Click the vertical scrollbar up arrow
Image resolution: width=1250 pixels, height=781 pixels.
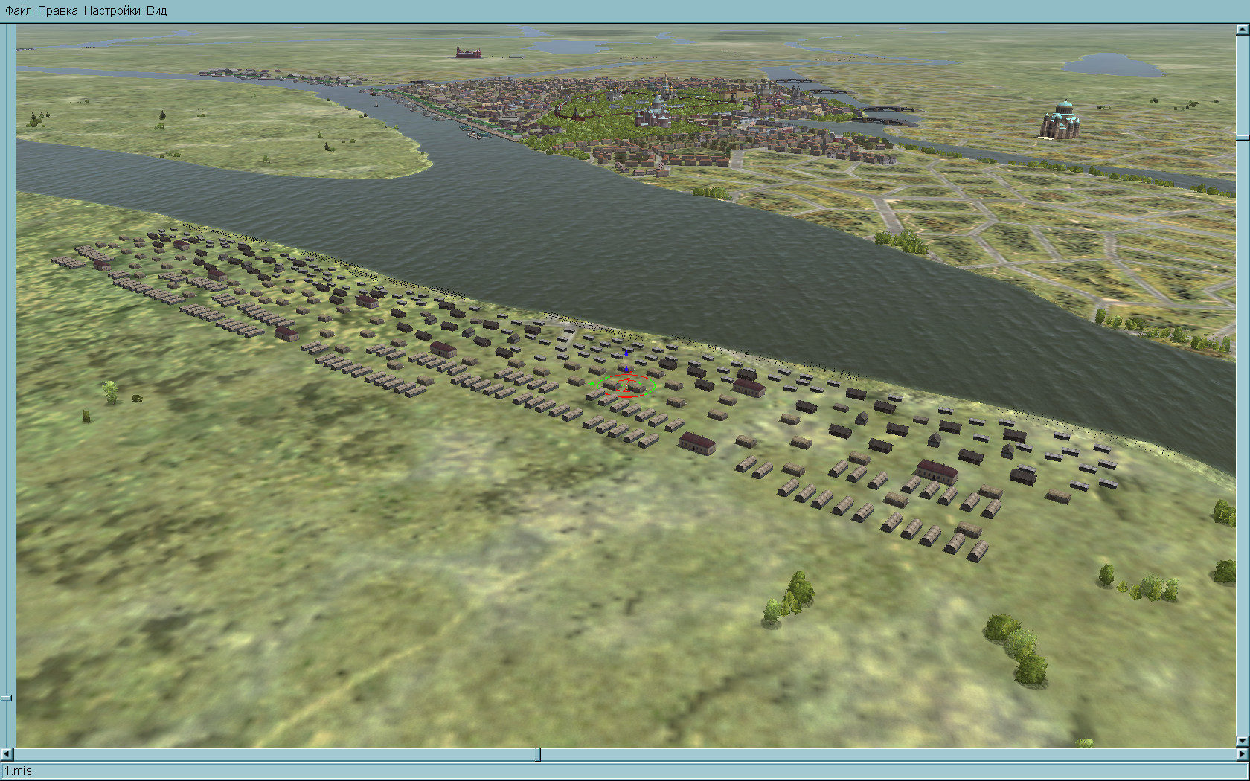pyautogui.click(x=1242, y=30)
